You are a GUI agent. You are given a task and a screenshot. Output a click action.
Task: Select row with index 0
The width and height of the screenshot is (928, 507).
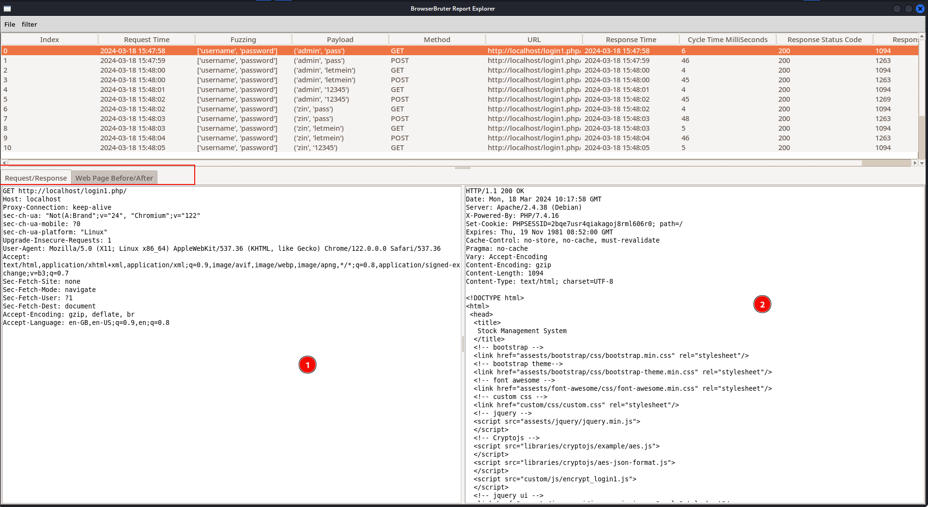point(459,50)
